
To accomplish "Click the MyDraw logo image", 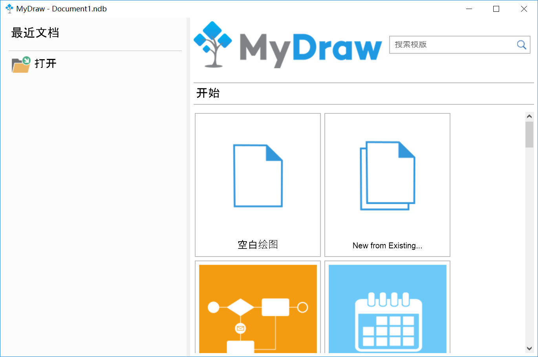I will click(x=288, y=45).
